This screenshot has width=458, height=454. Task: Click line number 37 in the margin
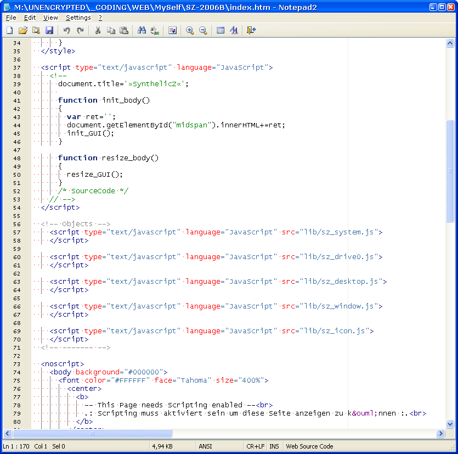tap(17, 68)
